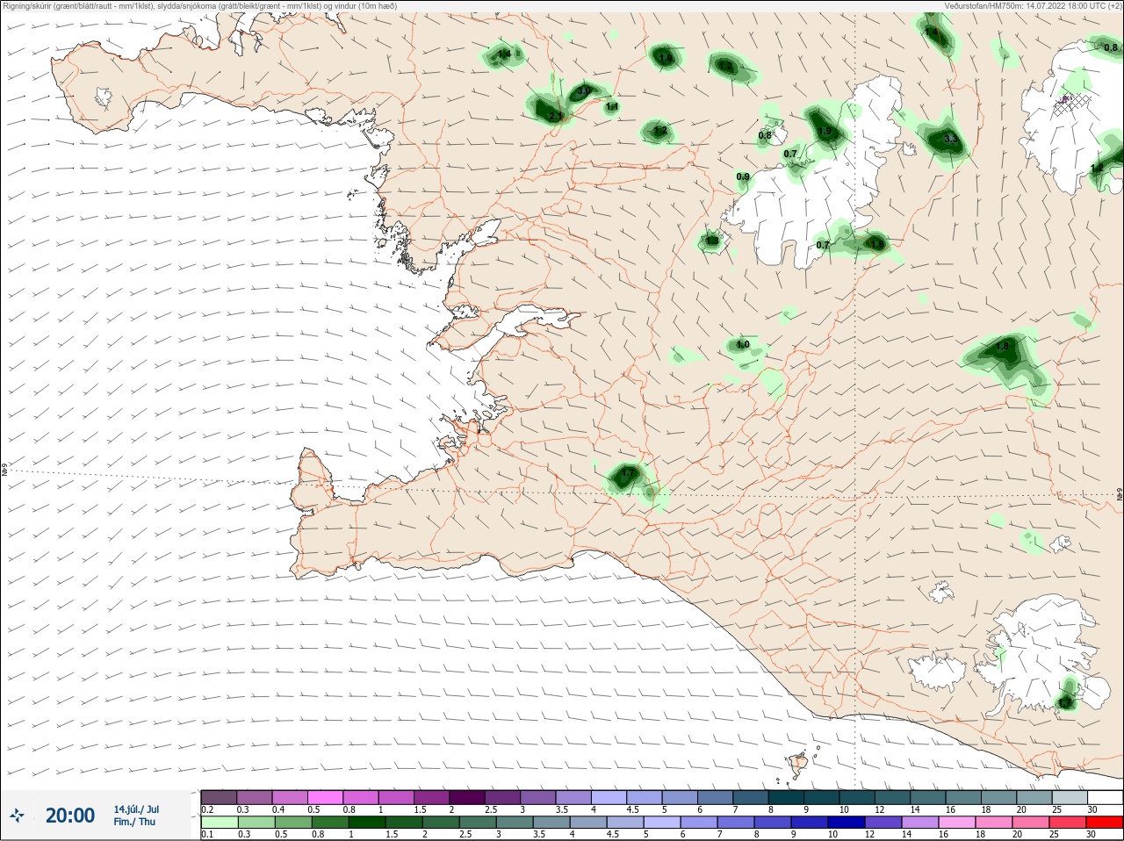The height and width of the screenshot is (841, 1124).
Task: Click the 3.0 precipitation value on the map
Action: coord(584,91)
